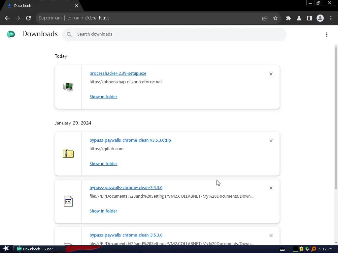Open the second-listed bypass-paywalls-chrome-clean-3.5.3.0 link
Screen dimensions: 338x253
pyautogui.click(x=126, y=187)
